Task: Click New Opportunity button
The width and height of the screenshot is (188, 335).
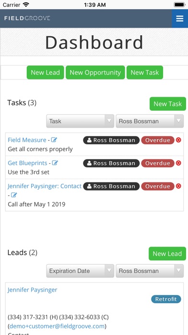Action: (95, 72)
